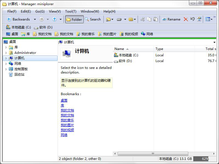This screenshot has width=219, height=164.
Task: Open the View(V) menu
Action: 55,11
